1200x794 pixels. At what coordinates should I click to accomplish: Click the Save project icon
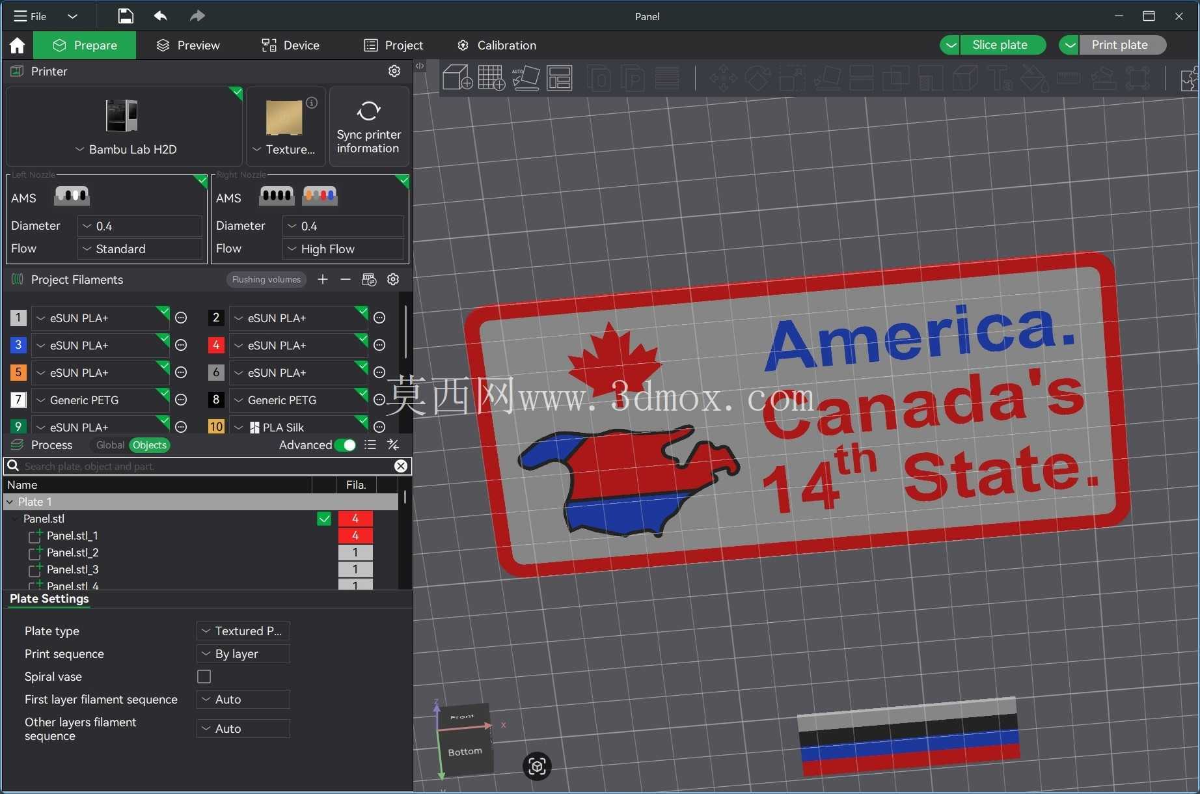coord(126,16)
